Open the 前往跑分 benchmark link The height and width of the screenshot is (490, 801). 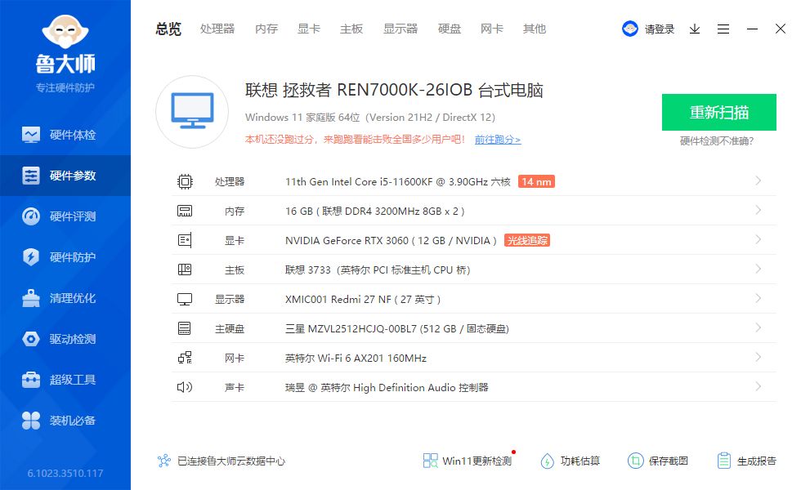[x=498, y=139]
